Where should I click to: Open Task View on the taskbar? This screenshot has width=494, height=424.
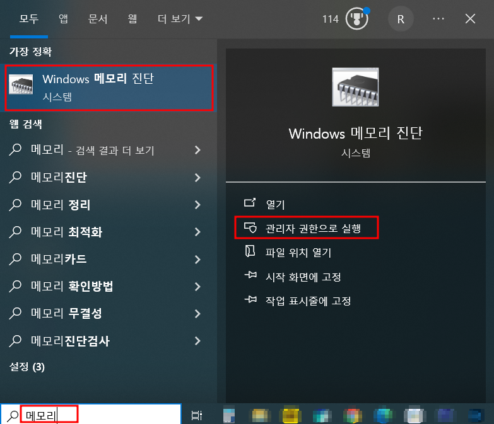click(197, 416)
